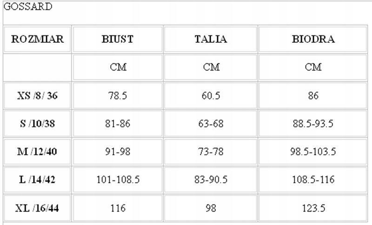Click the S /10/38 size label
Screen dimensions: 372x225
pyautogui.click(x=37, y=124)
